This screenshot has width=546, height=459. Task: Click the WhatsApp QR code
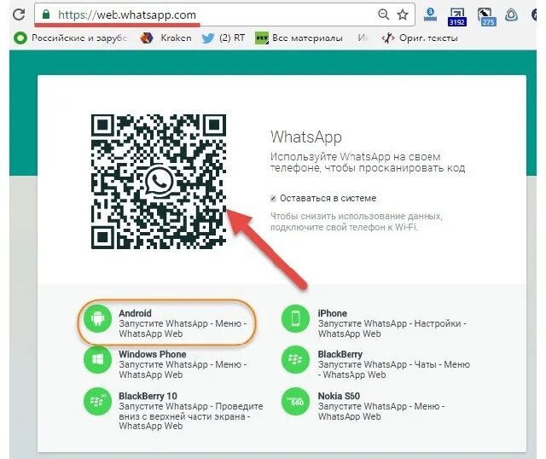(159, 182)
